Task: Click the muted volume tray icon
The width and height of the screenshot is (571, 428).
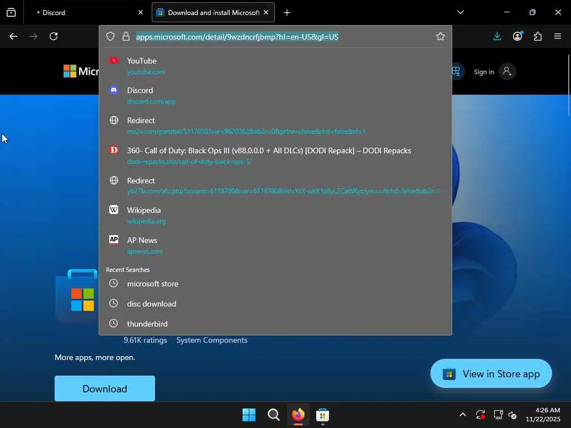Action: [512, 415]
